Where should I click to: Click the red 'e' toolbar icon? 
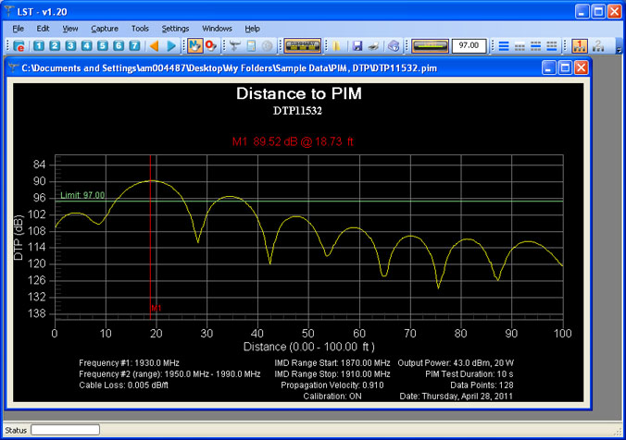click(19, 46)
